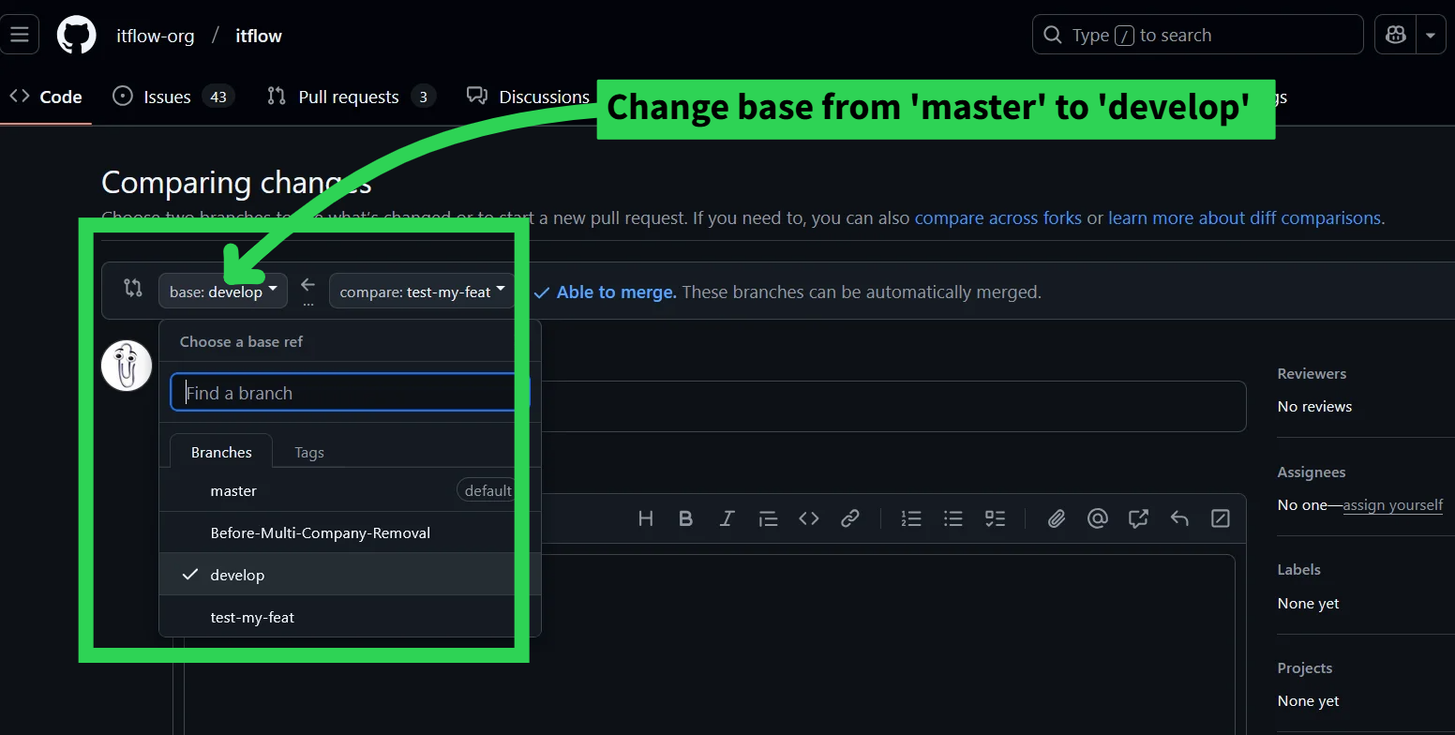Switch to the Branches tab in ref picker
This screenshot has width=1455, height=735.
pos(221,452)
